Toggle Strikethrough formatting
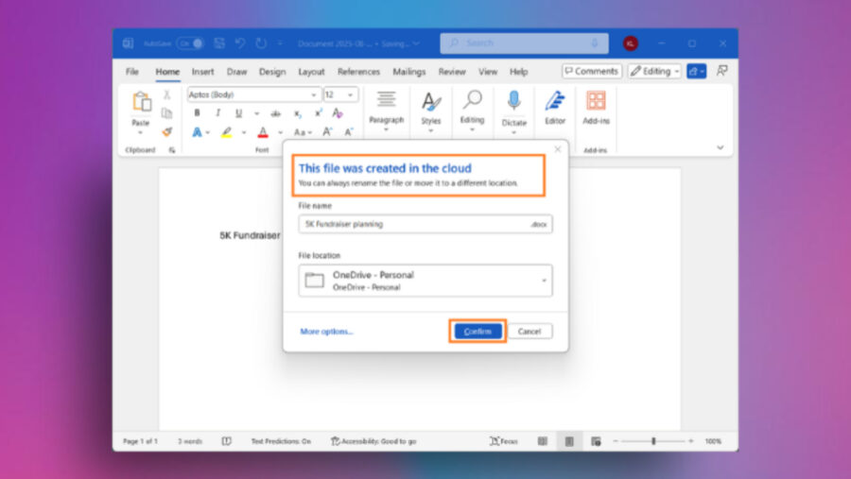Image resolution: width=851 pixels, height=479 pixels. point(276,113)
